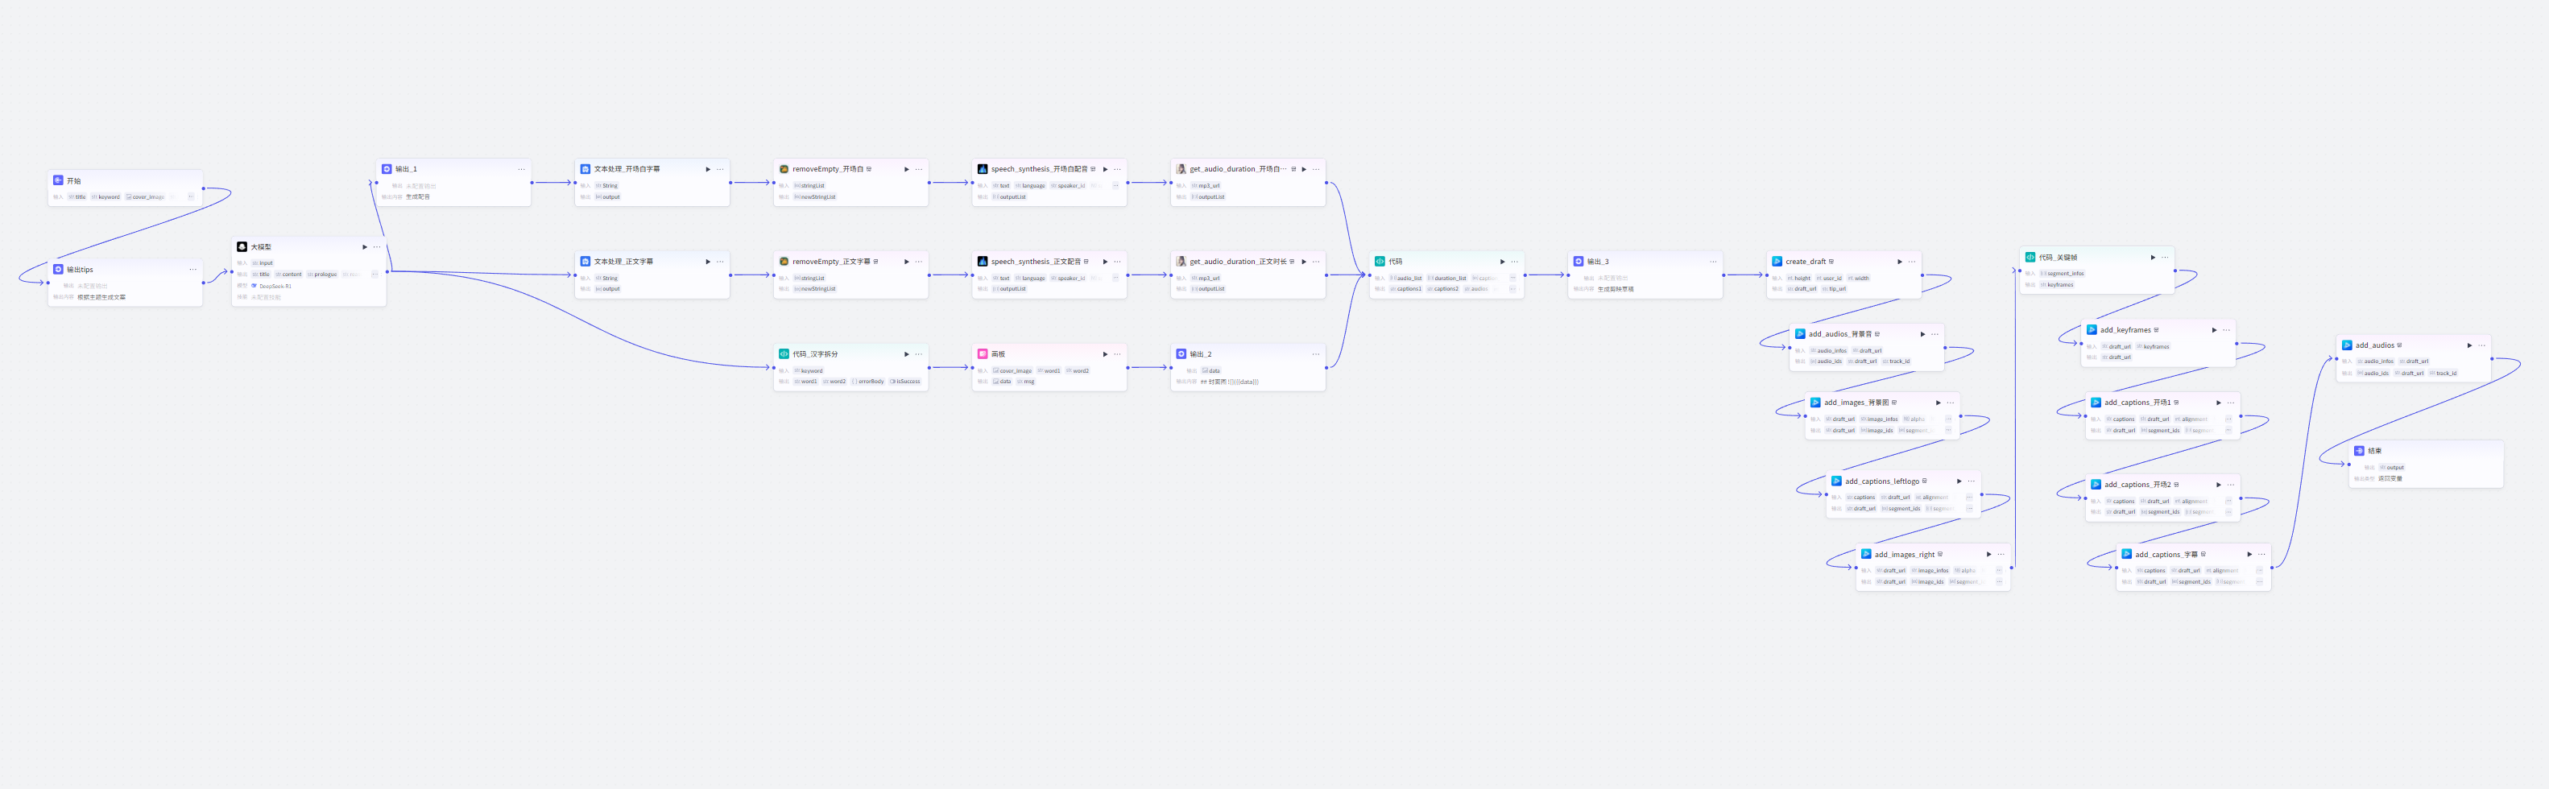Open the more menu on 输出_1 node
The height and width of the screenshot is (789, 2549).
tap(521, 169)
